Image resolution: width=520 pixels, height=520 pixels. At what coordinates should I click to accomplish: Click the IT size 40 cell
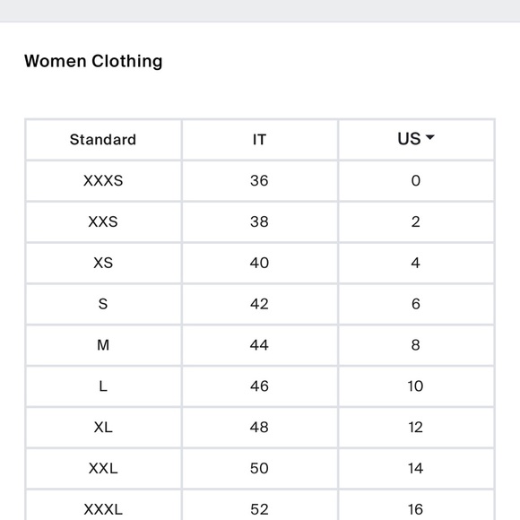coord(259,263)
